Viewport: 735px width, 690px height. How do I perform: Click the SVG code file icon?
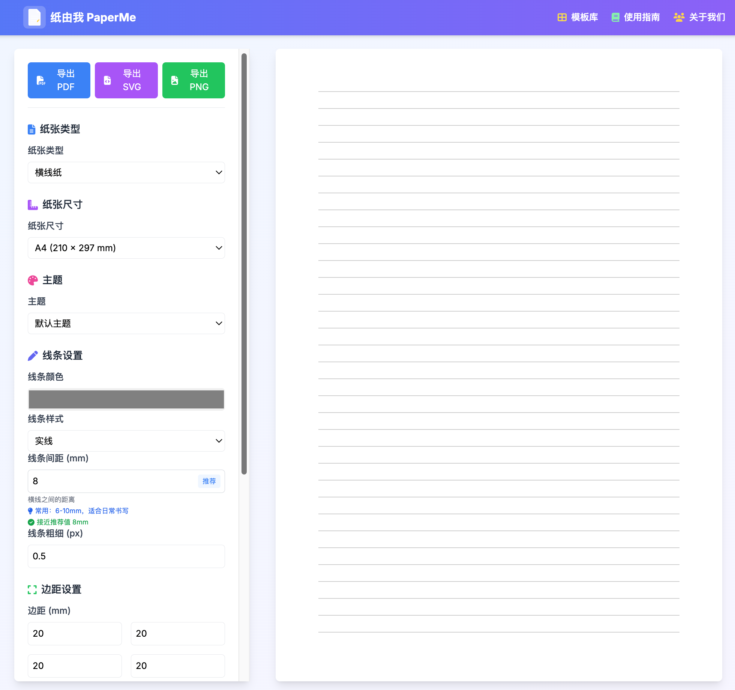pos(107,80)
